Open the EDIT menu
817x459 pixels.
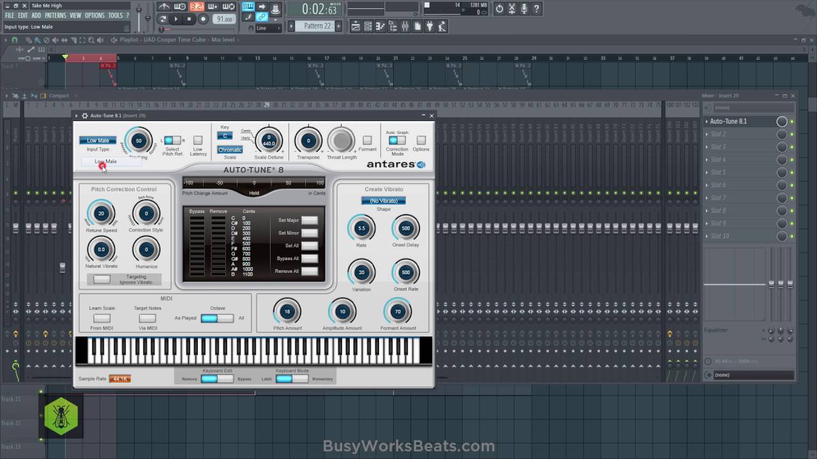pyautogui.click(x=23, y=15)
